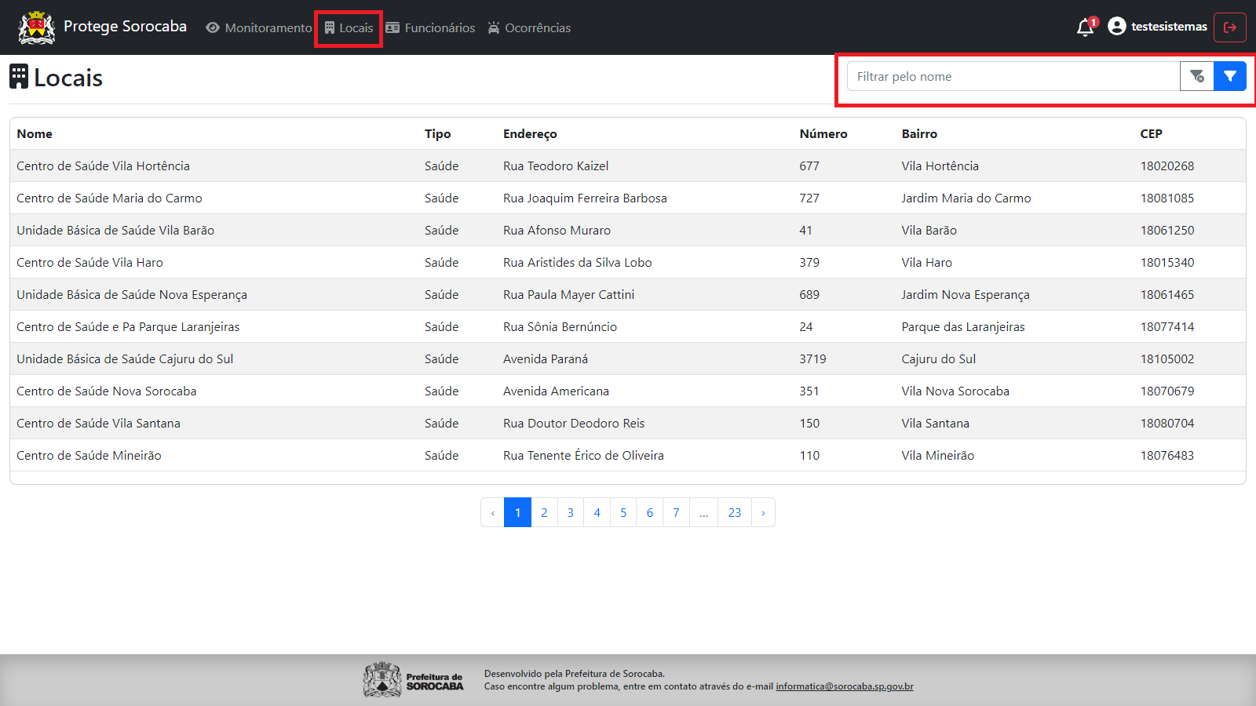Click the previous page arrow

[x=492, y=512]
